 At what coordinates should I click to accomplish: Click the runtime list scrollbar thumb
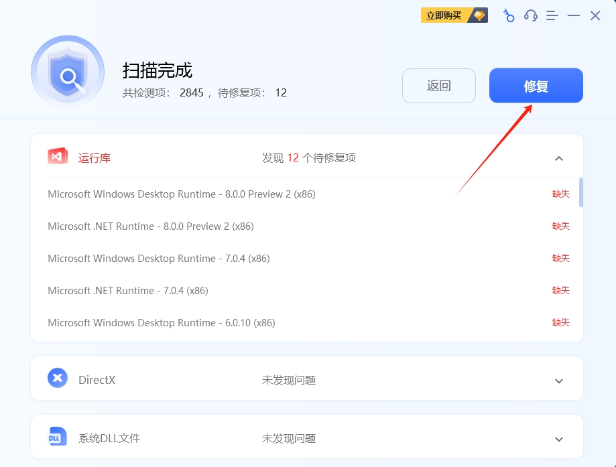[581, 192]
